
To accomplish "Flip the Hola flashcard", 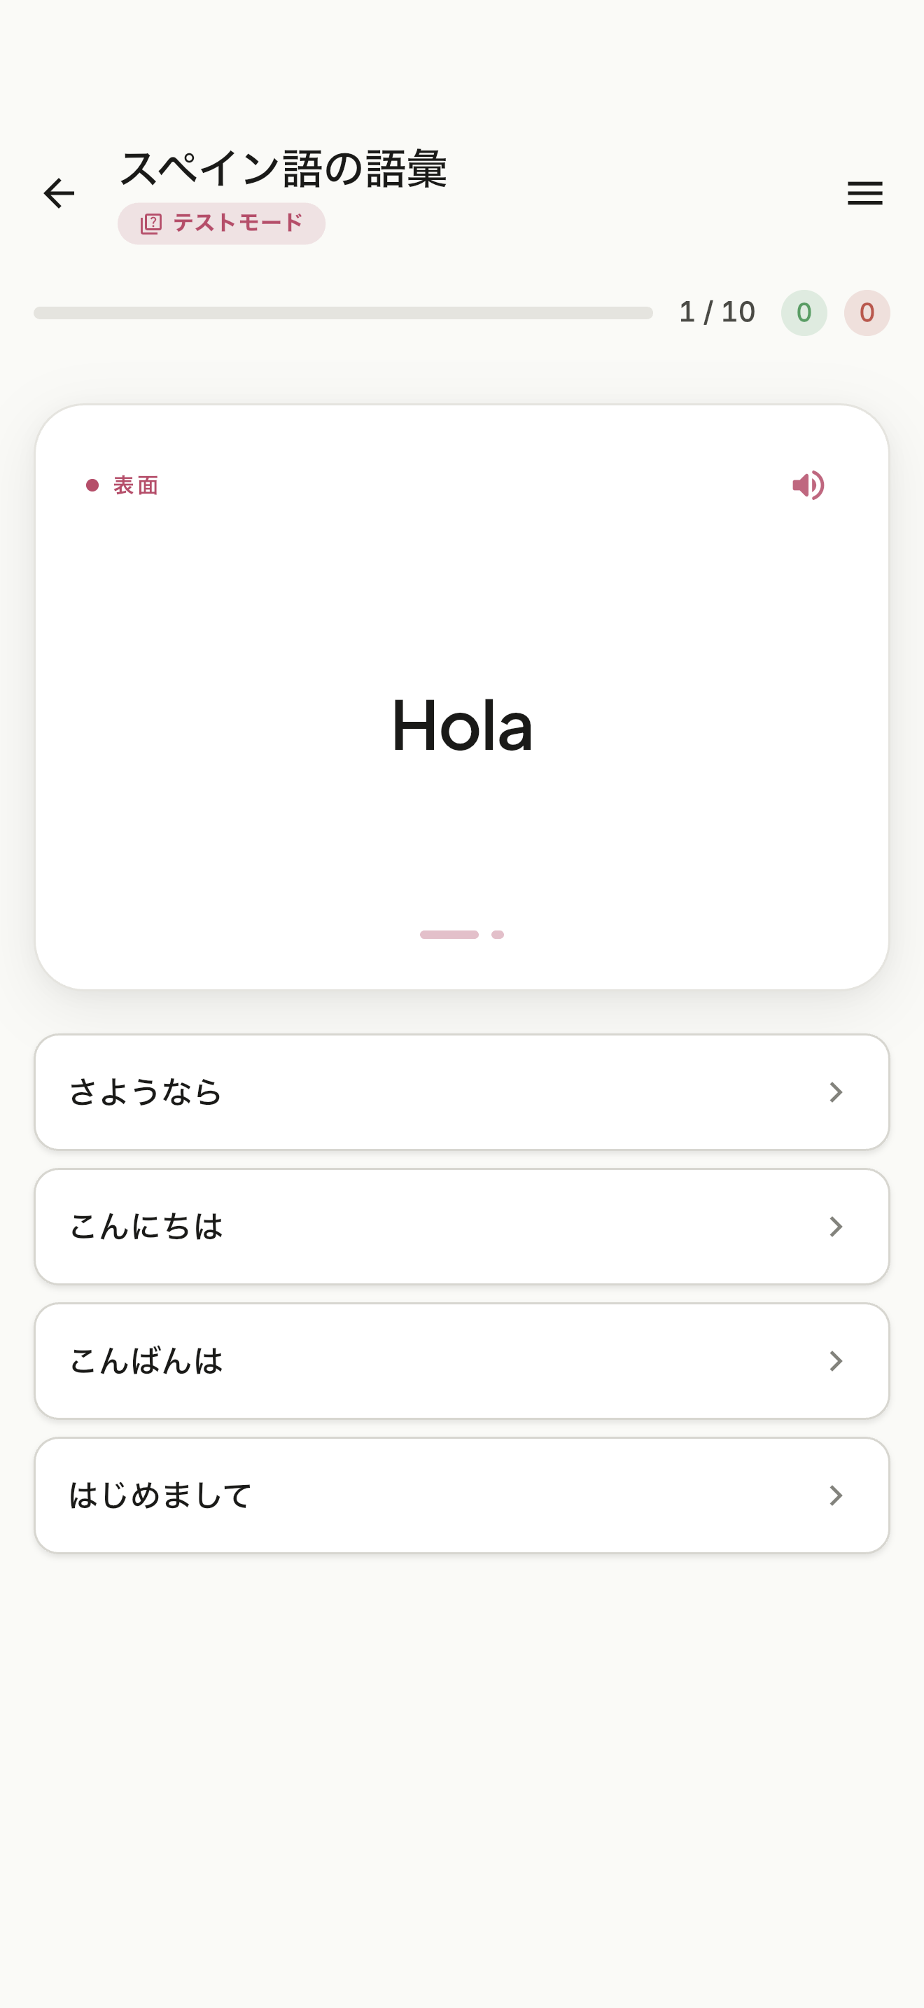I will tap(462, 697).
